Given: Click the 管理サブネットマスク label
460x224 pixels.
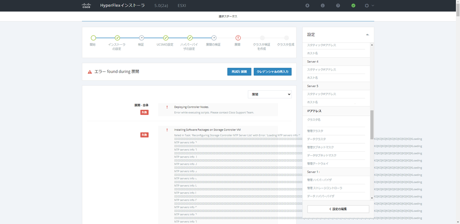Looking at the screenshot, I should pyautogui.click(x=320, y=147).
